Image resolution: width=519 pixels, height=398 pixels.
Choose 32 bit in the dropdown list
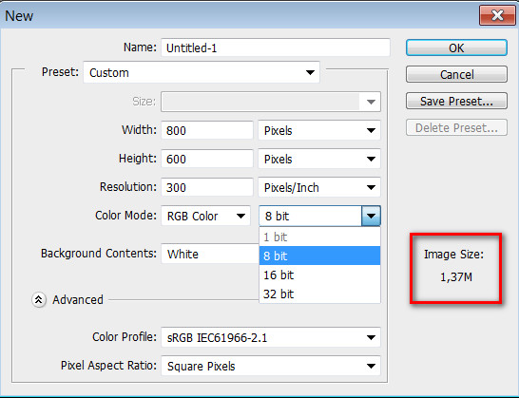coord(319,294)
